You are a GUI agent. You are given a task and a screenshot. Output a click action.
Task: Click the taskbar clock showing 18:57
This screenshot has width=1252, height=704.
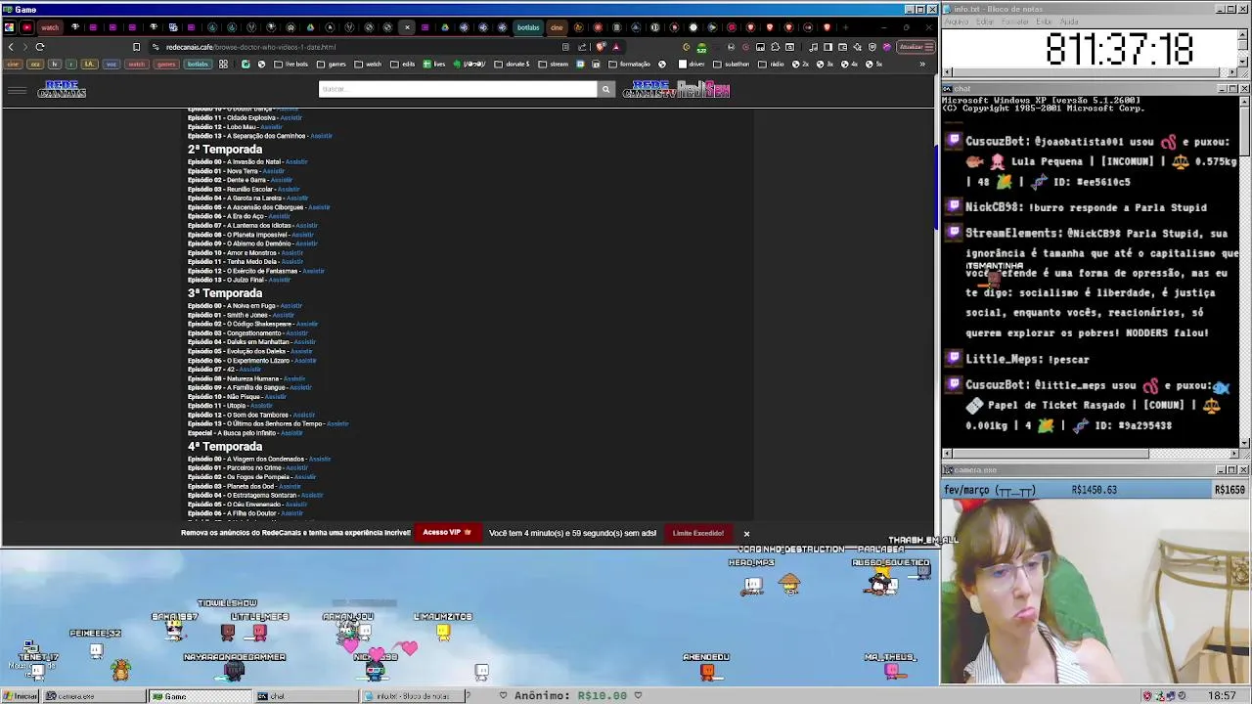[x=1222, y=696]
